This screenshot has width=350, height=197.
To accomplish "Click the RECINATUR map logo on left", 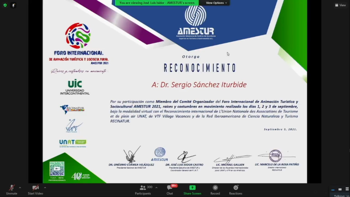I will point(72,109).
